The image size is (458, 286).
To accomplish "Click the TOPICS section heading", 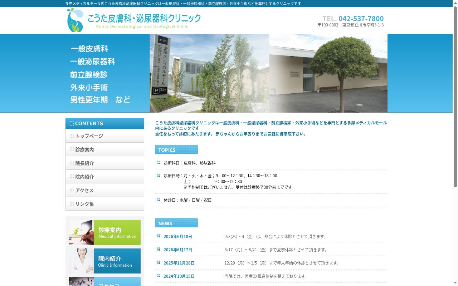I will [176, 149].
